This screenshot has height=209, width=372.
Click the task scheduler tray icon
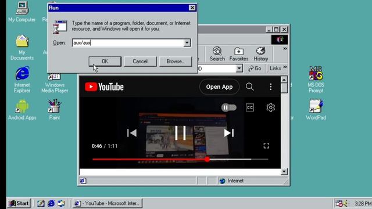click(339, 203)
